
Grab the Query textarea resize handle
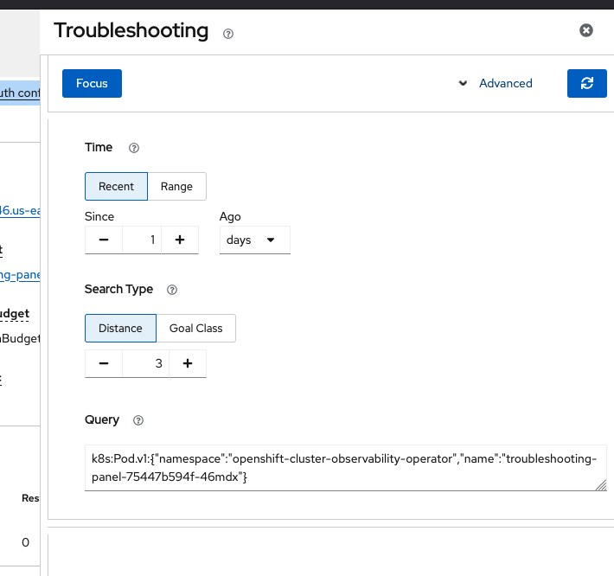tap(601, 485)
